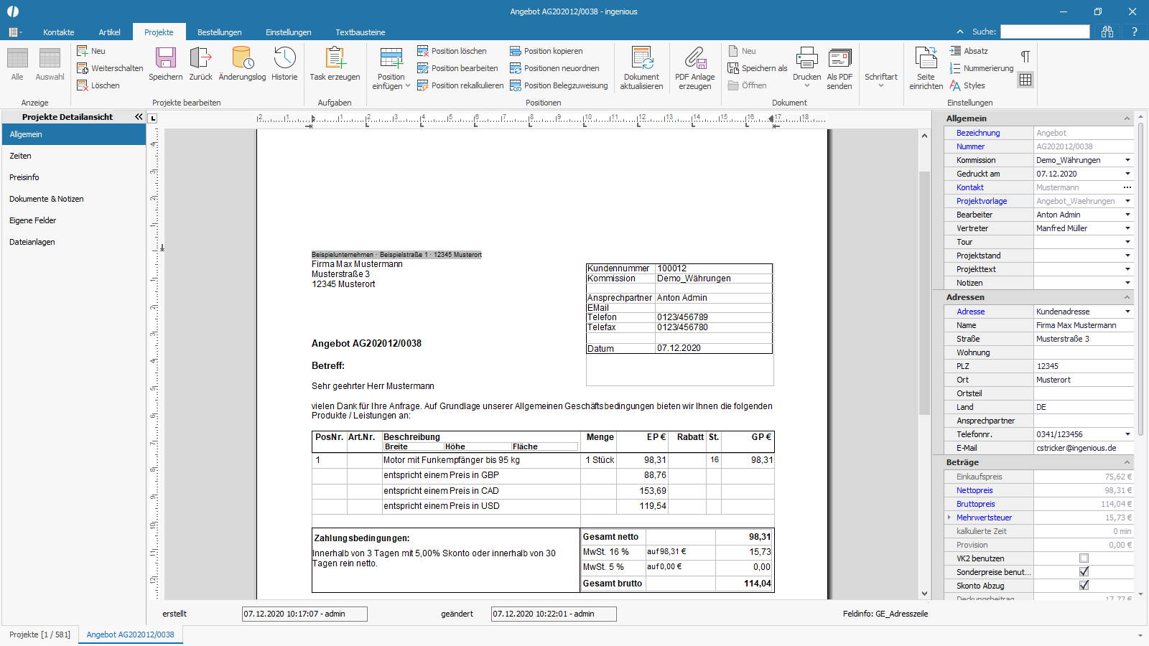Switch to the Einstellungen ribbon tab
This screenshot has height=646, width=1149.
click(289, 32)
